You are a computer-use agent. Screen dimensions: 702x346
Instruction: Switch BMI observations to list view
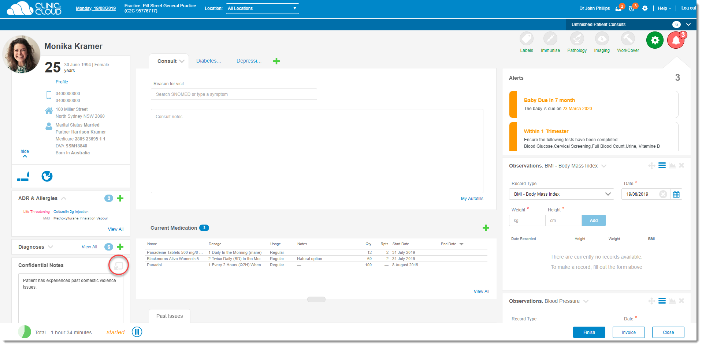point(662,166)
